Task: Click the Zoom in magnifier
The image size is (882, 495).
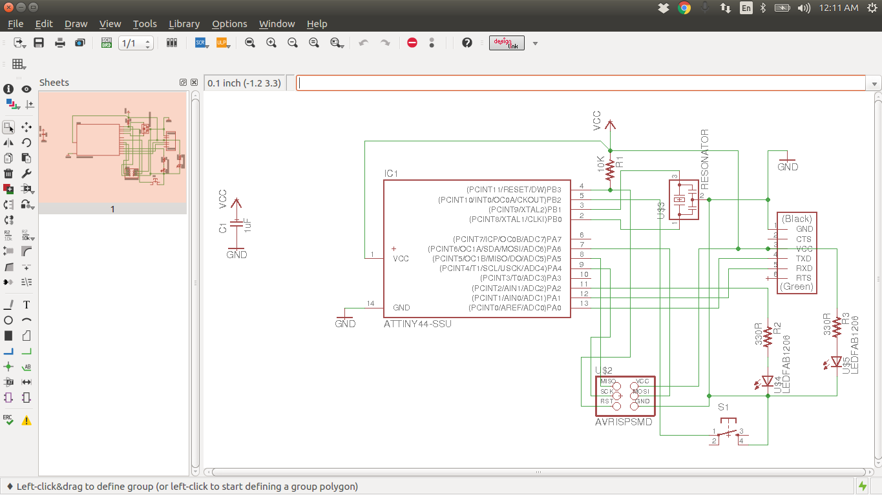Action: point(271,43)
